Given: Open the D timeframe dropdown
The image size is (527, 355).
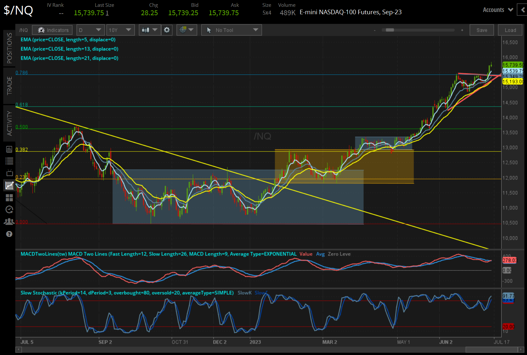Looking at the screenshot, I should [x=90, y=30].
